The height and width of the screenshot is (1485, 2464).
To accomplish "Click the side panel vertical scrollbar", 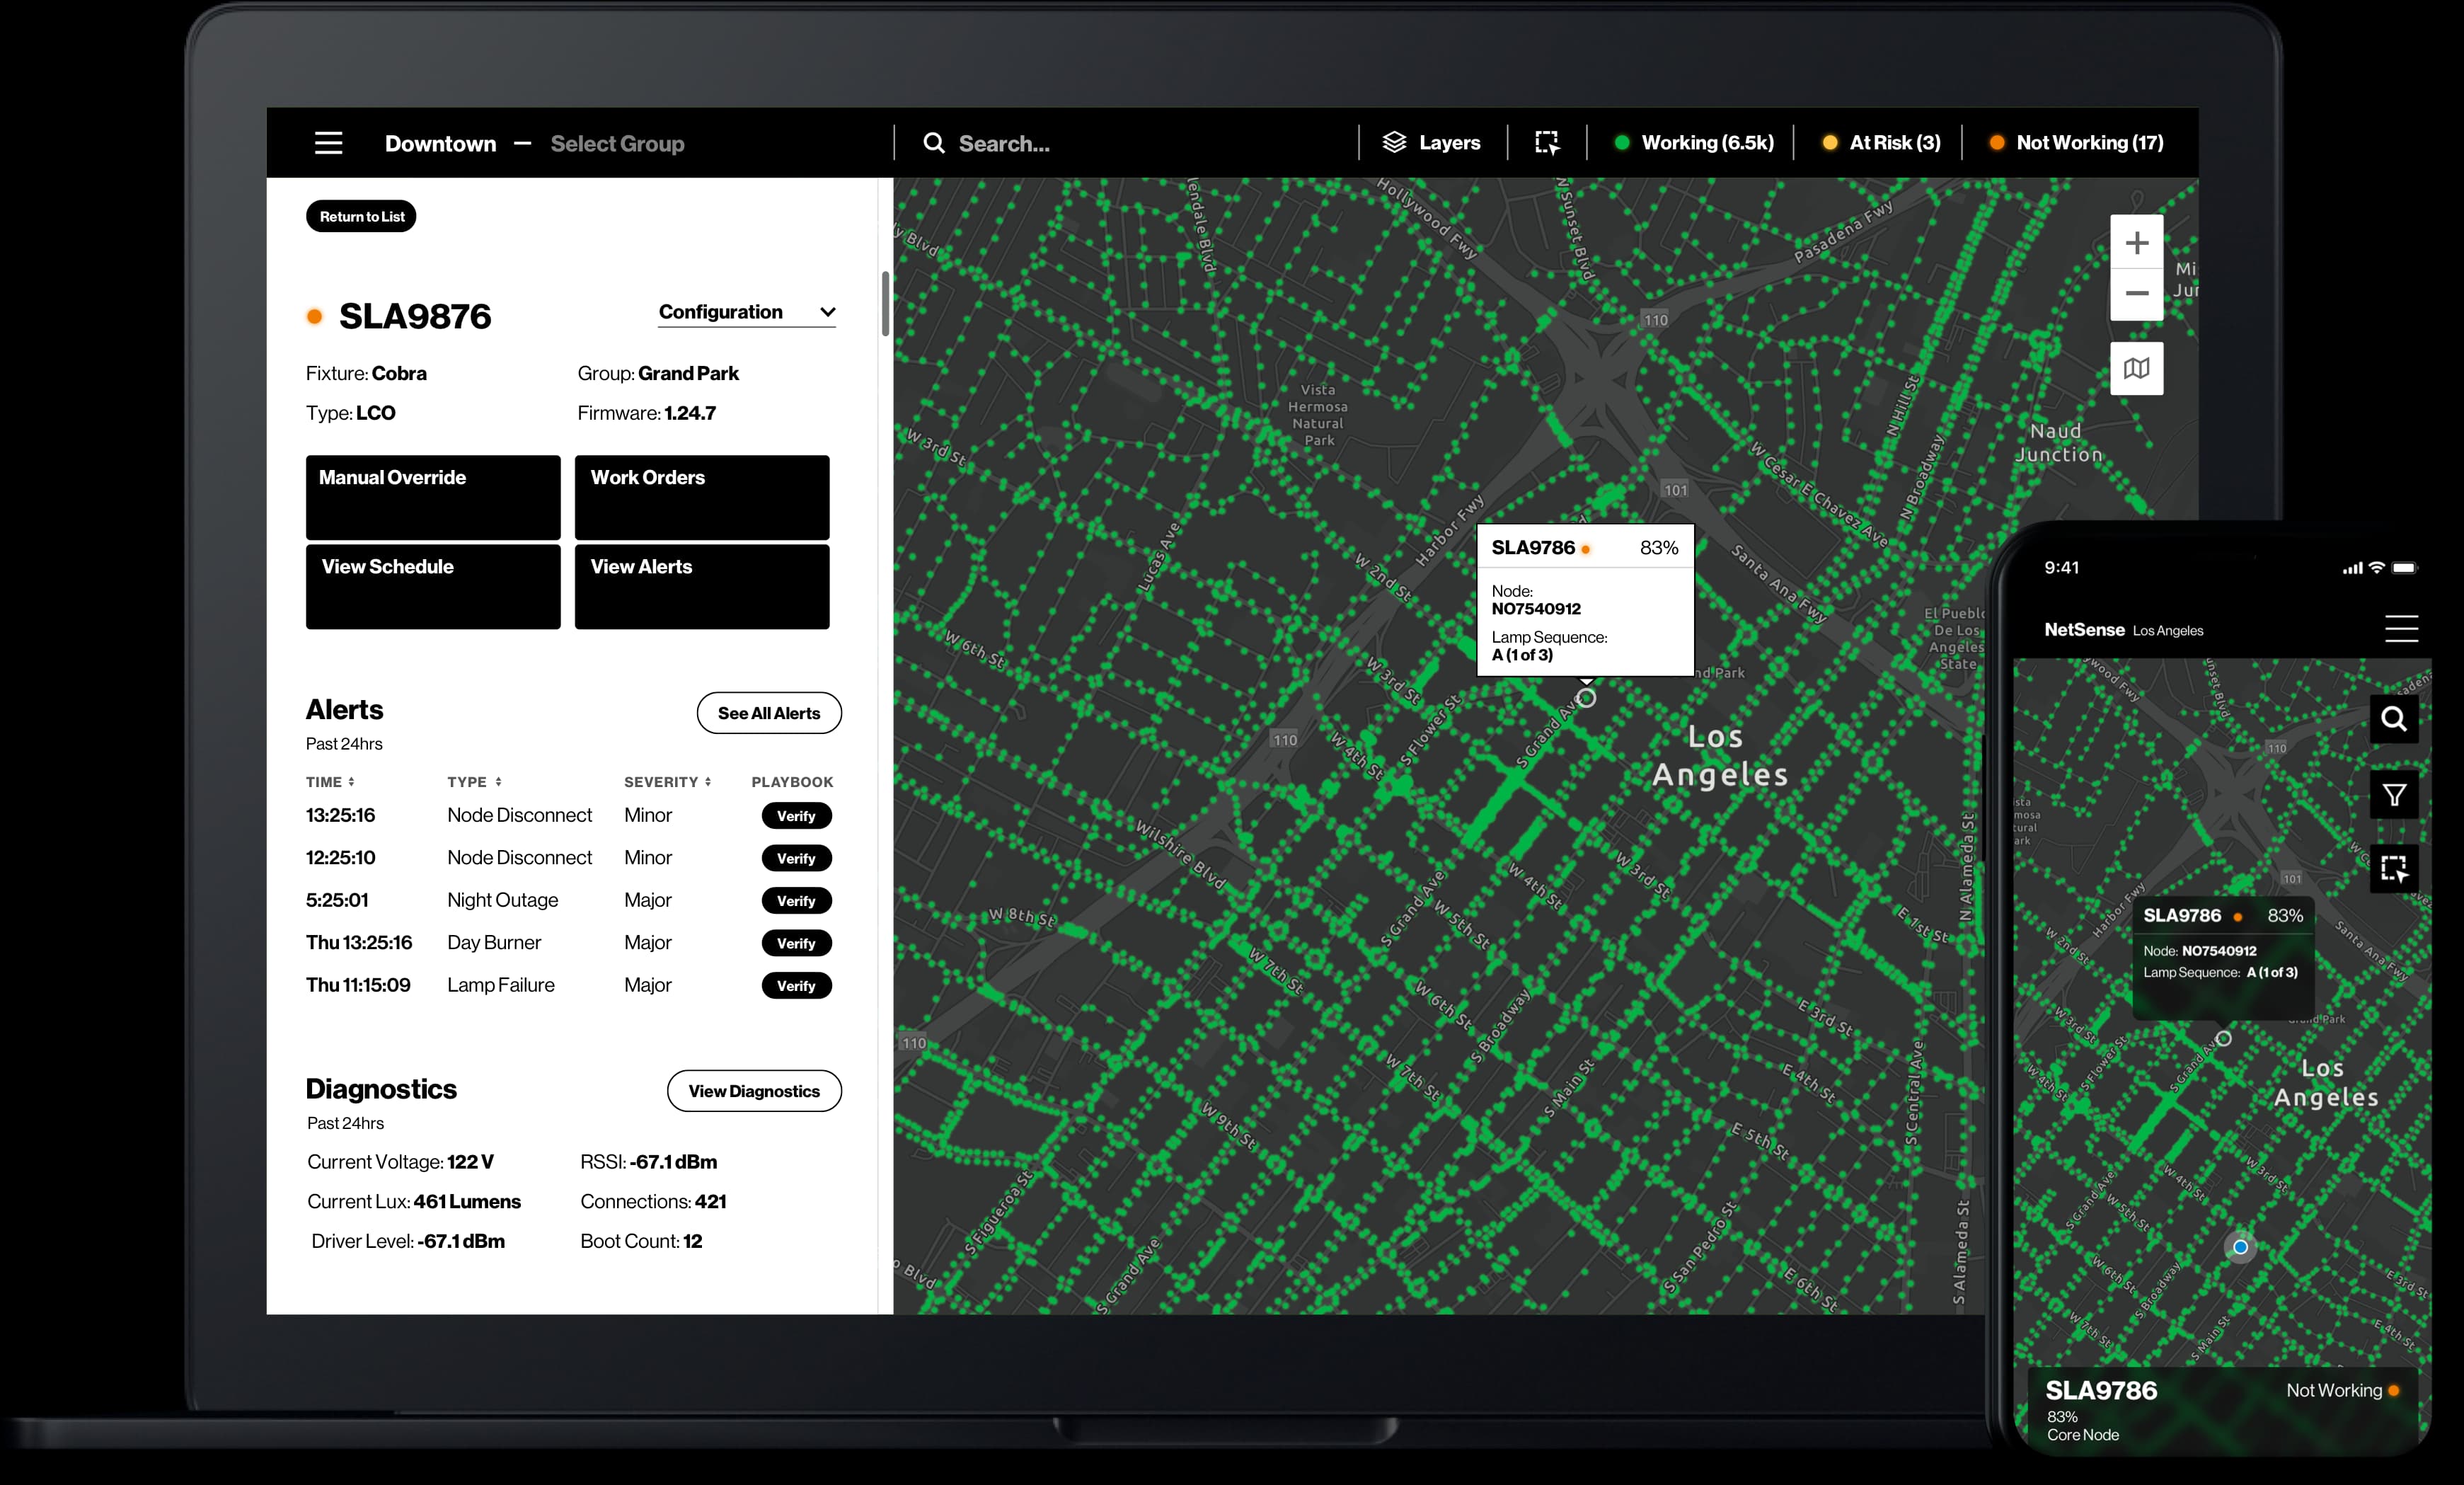I will point(885,303).
